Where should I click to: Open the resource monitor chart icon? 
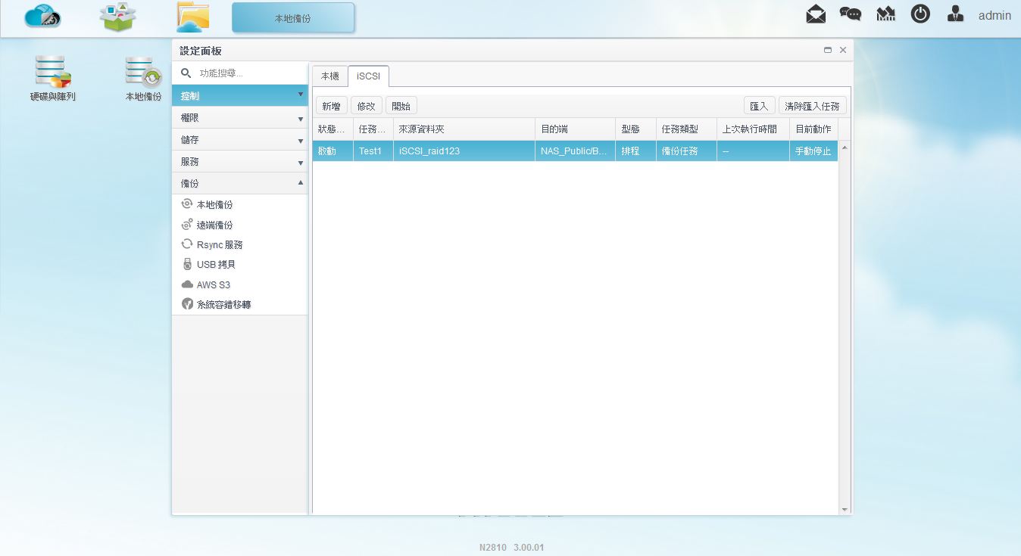(x=885, y=14)
